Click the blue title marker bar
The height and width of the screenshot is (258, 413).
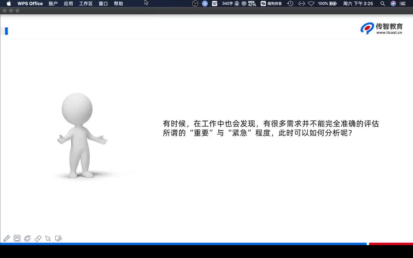6,31
